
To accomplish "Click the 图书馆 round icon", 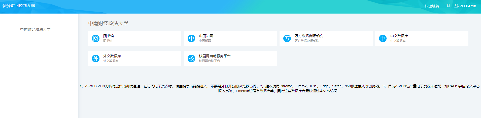I will [96, 38].
